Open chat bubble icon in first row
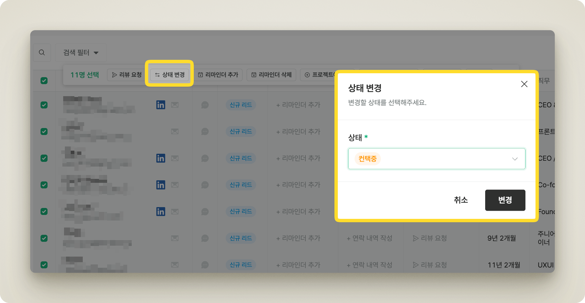Viewport: 585px width, 303px height. click(x=205, y=105)
